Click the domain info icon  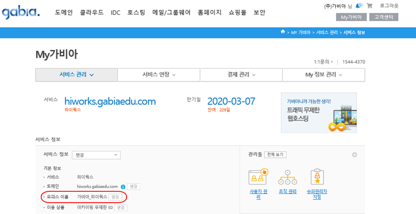123,187
